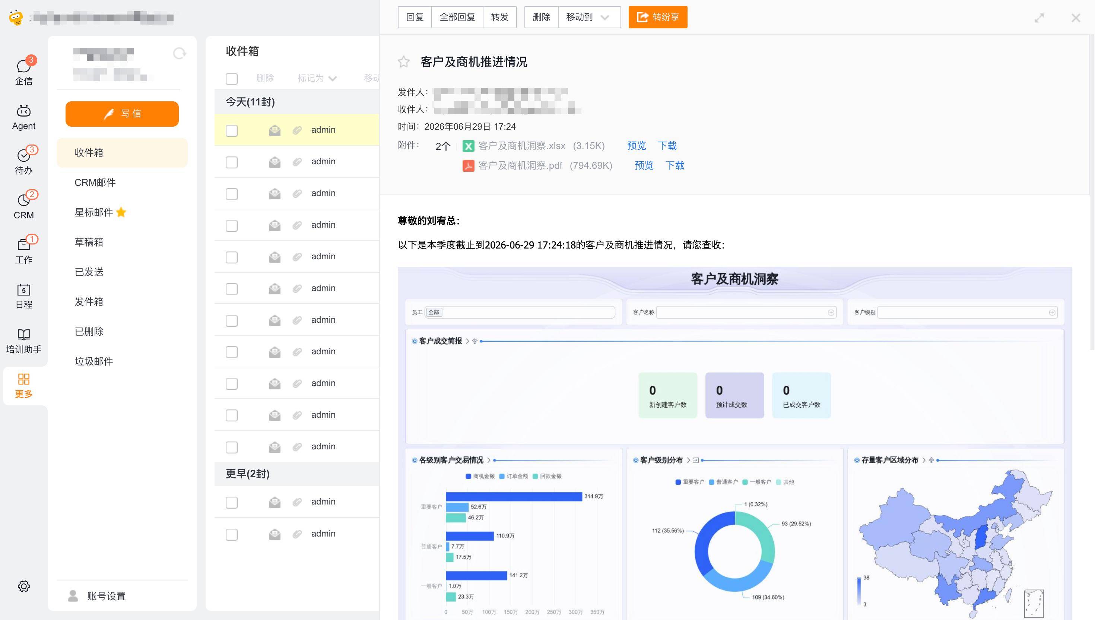Click the 回复 button
Viewport: 1095px width, 620px height.
pyautogui.click(x=415, y=17)
